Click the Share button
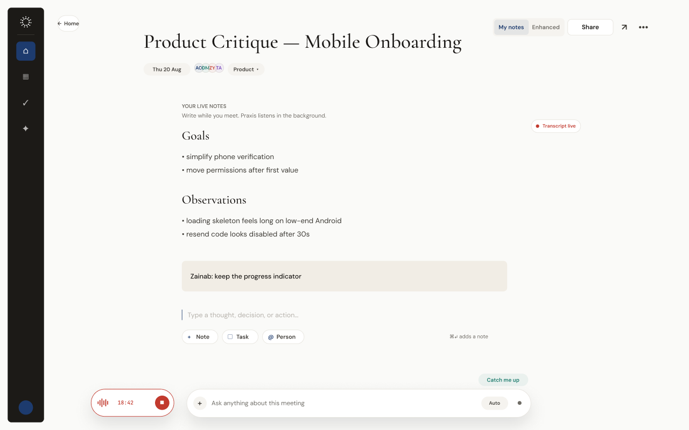This screenshot has width=689, height=430. pyautogui.click(x=590, y=27)
